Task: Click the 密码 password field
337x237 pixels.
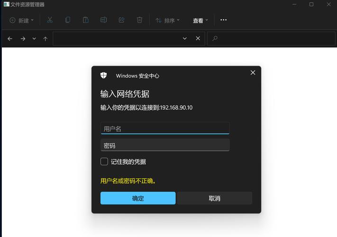Action: 165,145
